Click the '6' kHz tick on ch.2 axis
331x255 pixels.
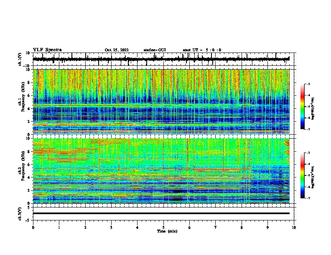(x=29, y=165)
